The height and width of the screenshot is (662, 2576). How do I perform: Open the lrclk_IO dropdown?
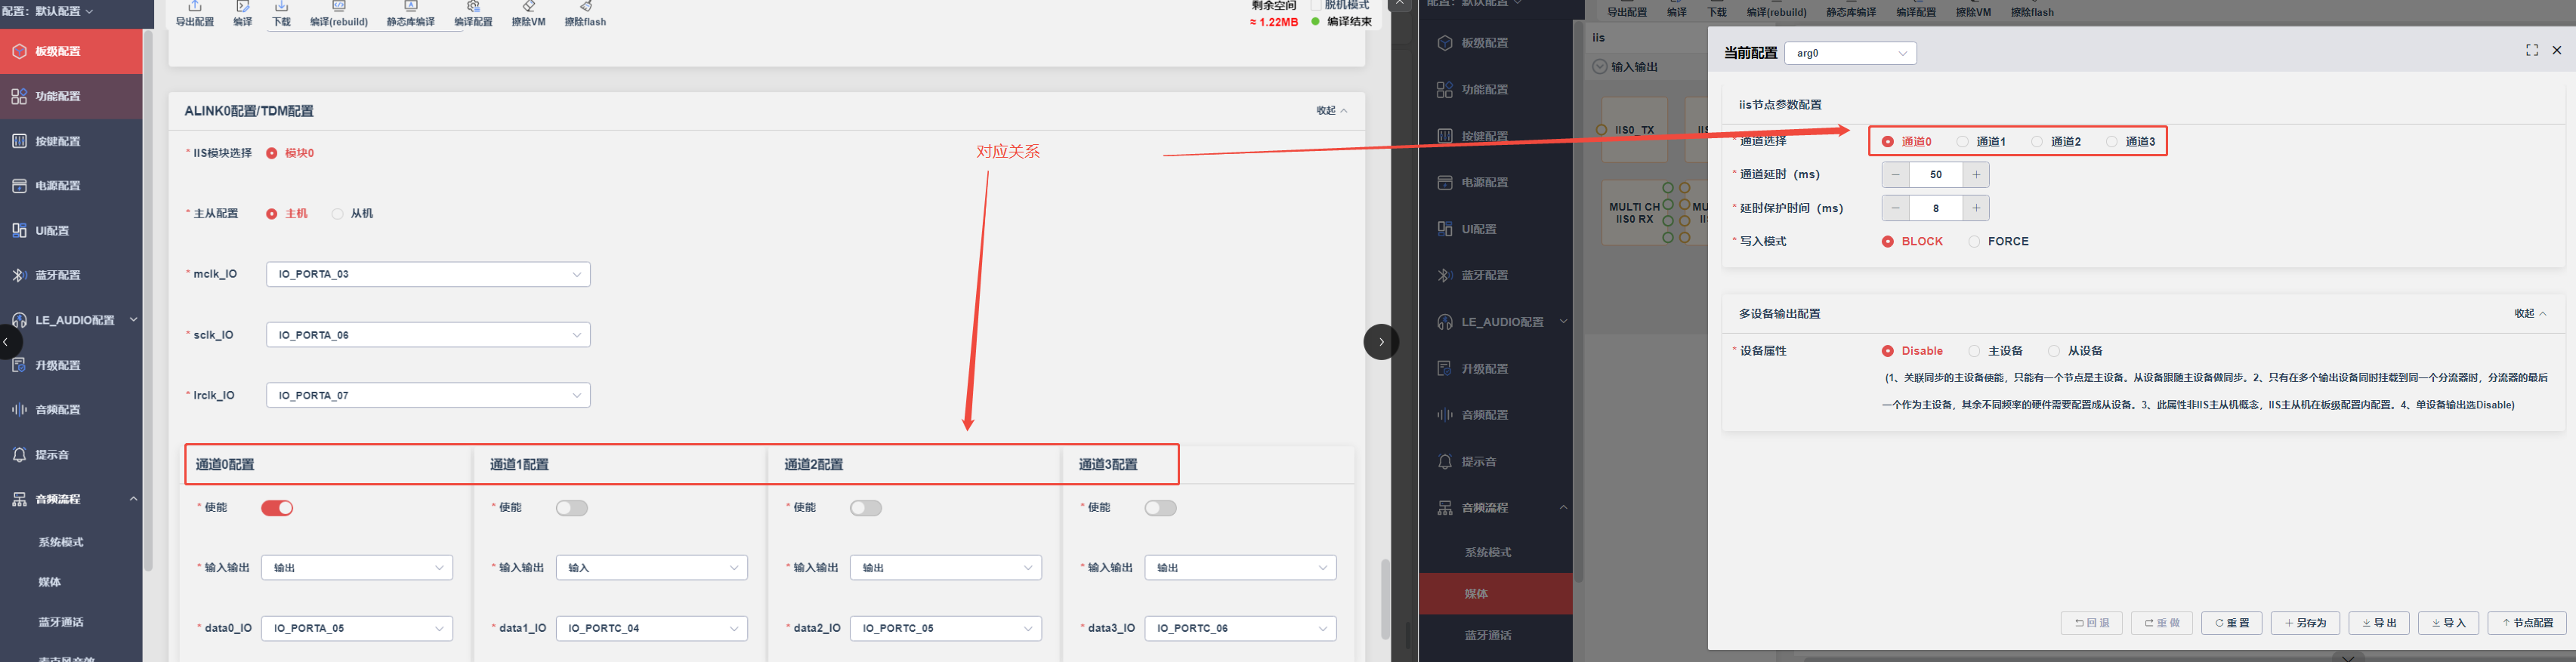428,396
